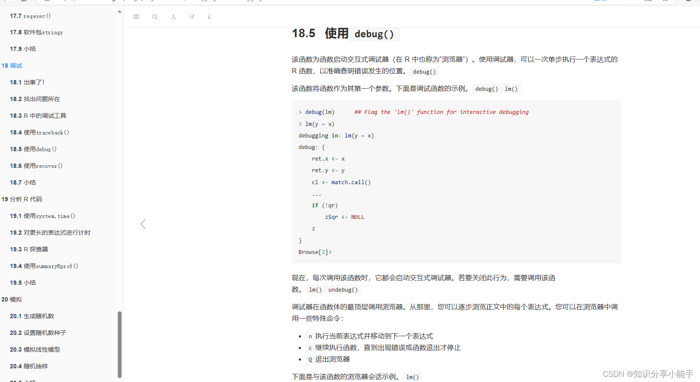The width and height of the screenshot is (700, 382).
Task: Click the edit page icon
Action: 192,17
